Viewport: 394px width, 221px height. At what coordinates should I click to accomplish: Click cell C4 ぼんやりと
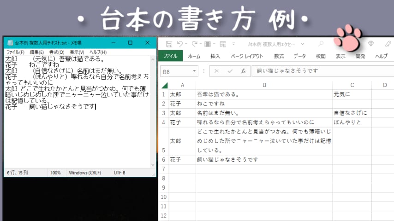[352, 122]
